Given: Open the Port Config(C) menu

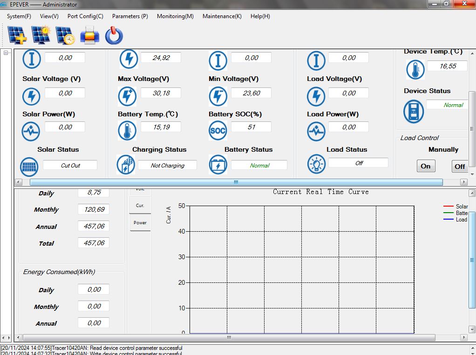Looking at the screenshot, I should 85,16.
